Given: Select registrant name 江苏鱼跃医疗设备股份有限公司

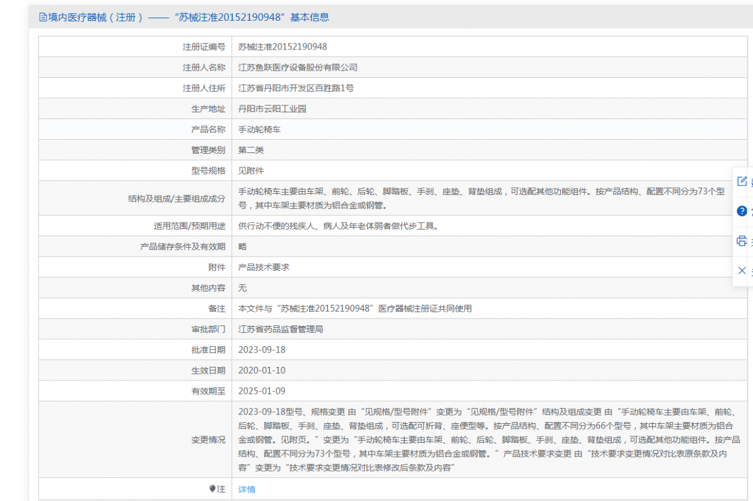Looking at the screenshot, I should pos(297,68).
